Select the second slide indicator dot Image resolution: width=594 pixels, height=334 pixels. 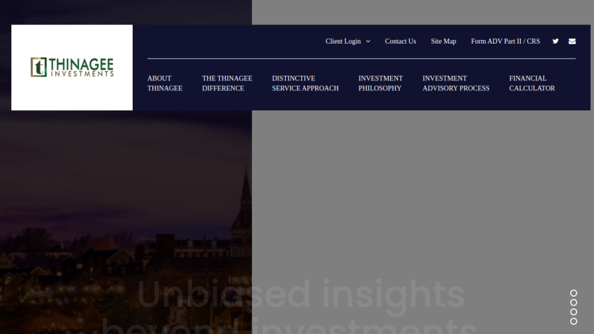click(x=574, y=302)
